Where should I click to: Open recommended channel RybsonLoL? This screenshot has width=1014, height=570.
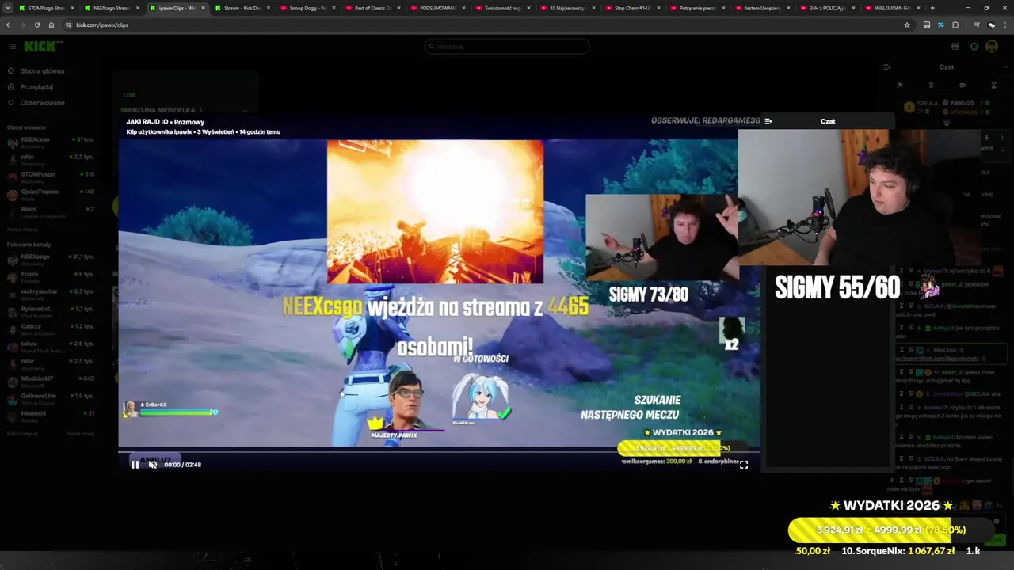point(51,312)
